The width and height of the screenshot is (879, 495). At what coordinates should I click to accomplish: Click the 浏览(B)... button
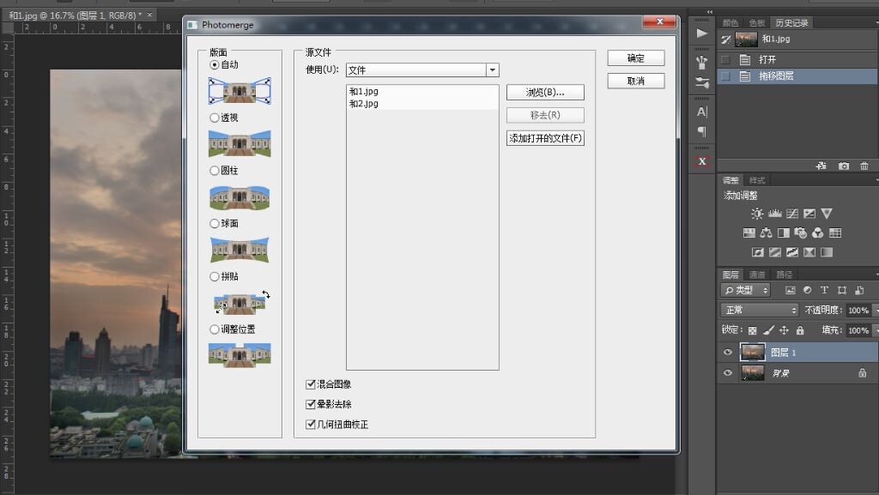click(x=545, y=93)
